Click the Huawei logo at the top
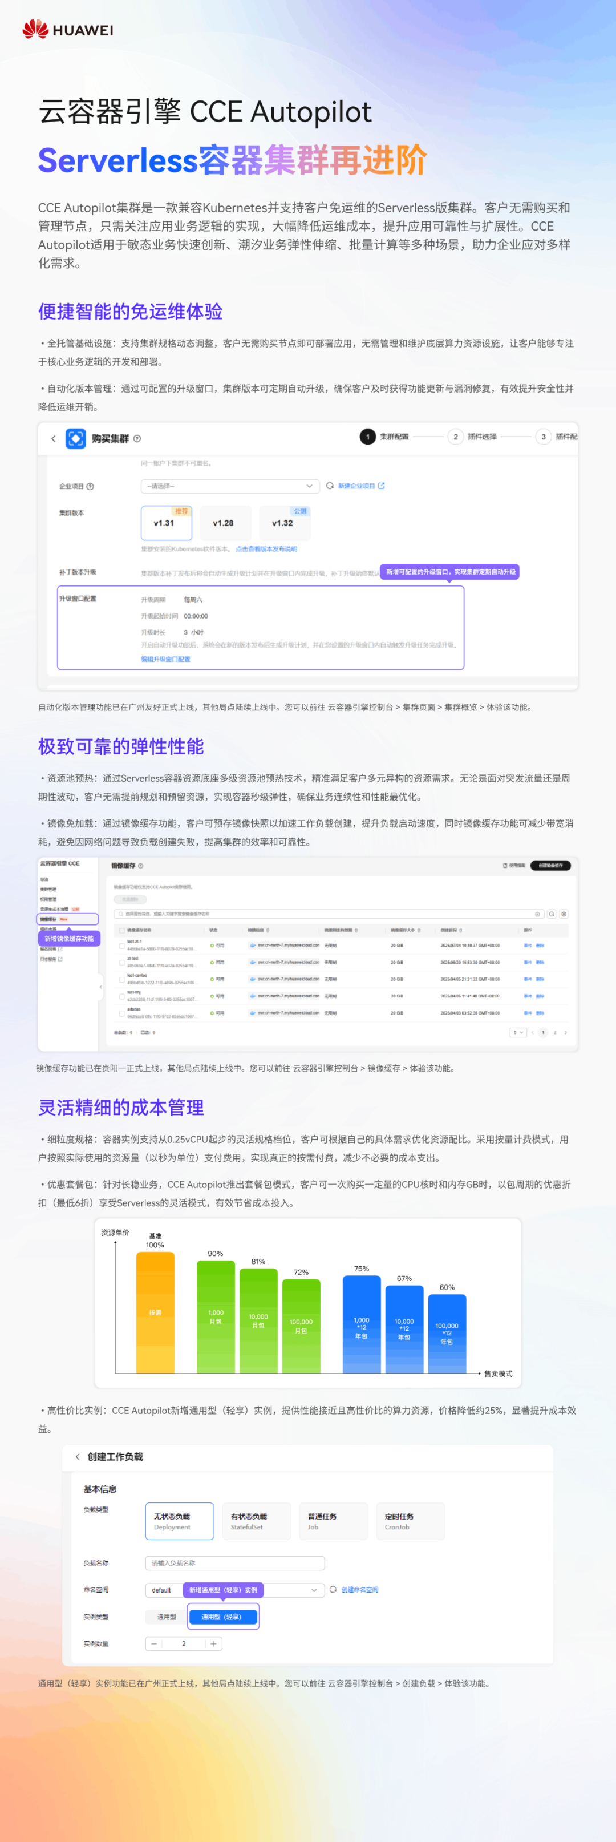The width and height of the screenshot is (616, 1842). 68,29
